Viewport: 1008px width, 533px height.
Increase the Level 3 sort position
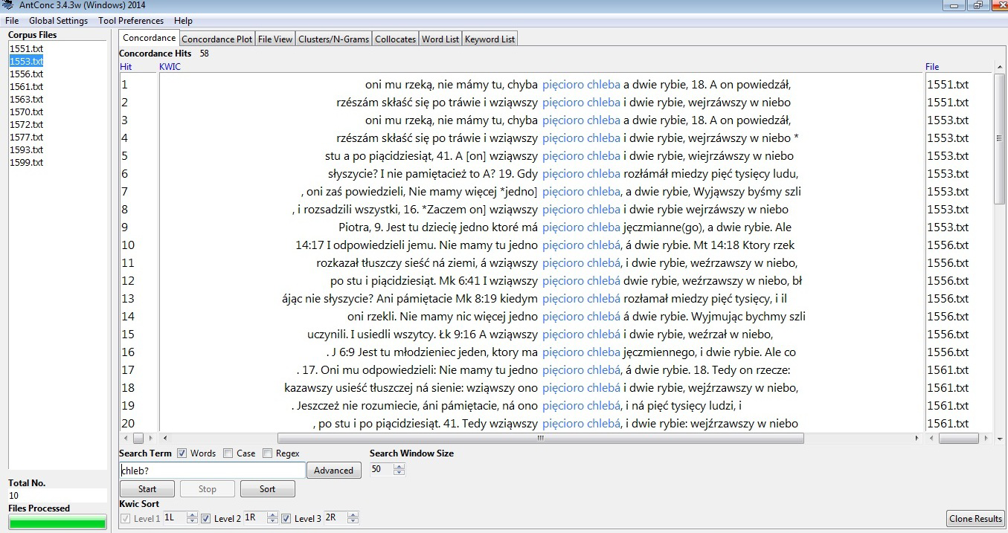pos(353,514)
